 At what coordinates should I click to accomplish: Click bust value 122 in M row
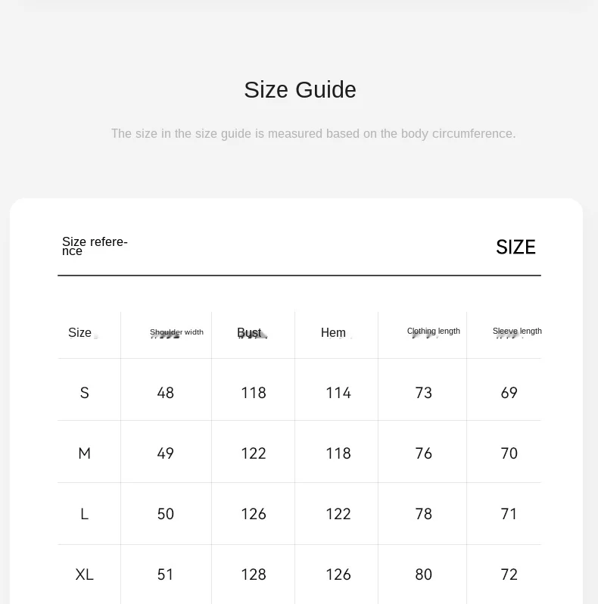pos(254,453)
